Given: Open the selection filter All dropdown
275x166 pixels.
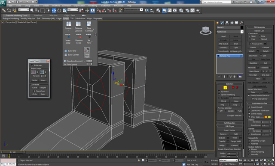Looking at the screenshot, I should pyautogui.click(x=24, y=10).
